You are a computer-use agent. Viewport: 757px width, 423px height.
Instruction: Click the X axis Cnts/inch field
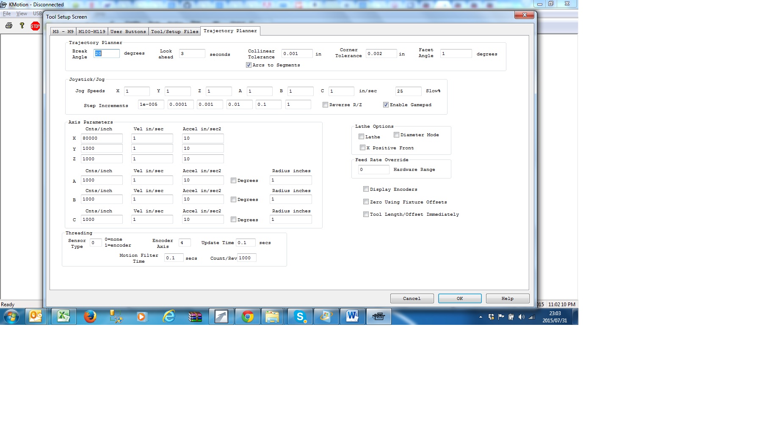102,138
